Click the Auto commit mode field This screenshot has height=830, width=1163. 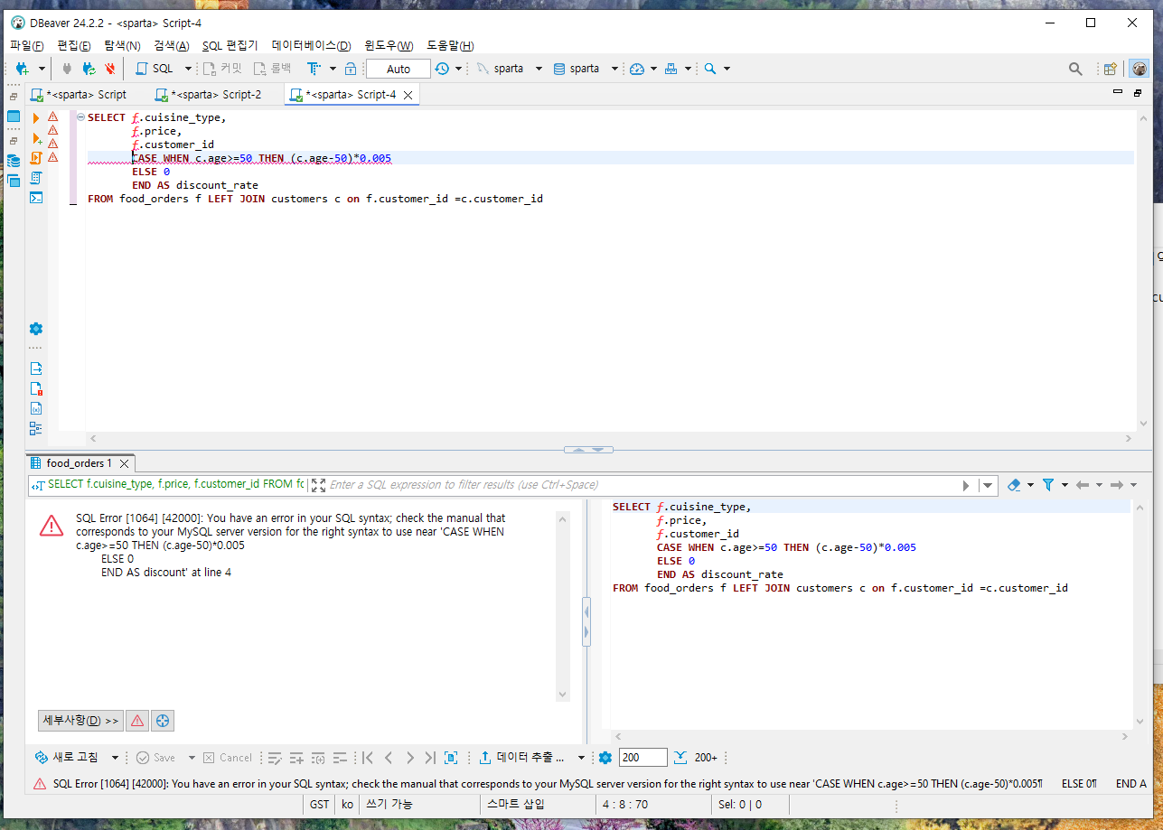[399, 69]
